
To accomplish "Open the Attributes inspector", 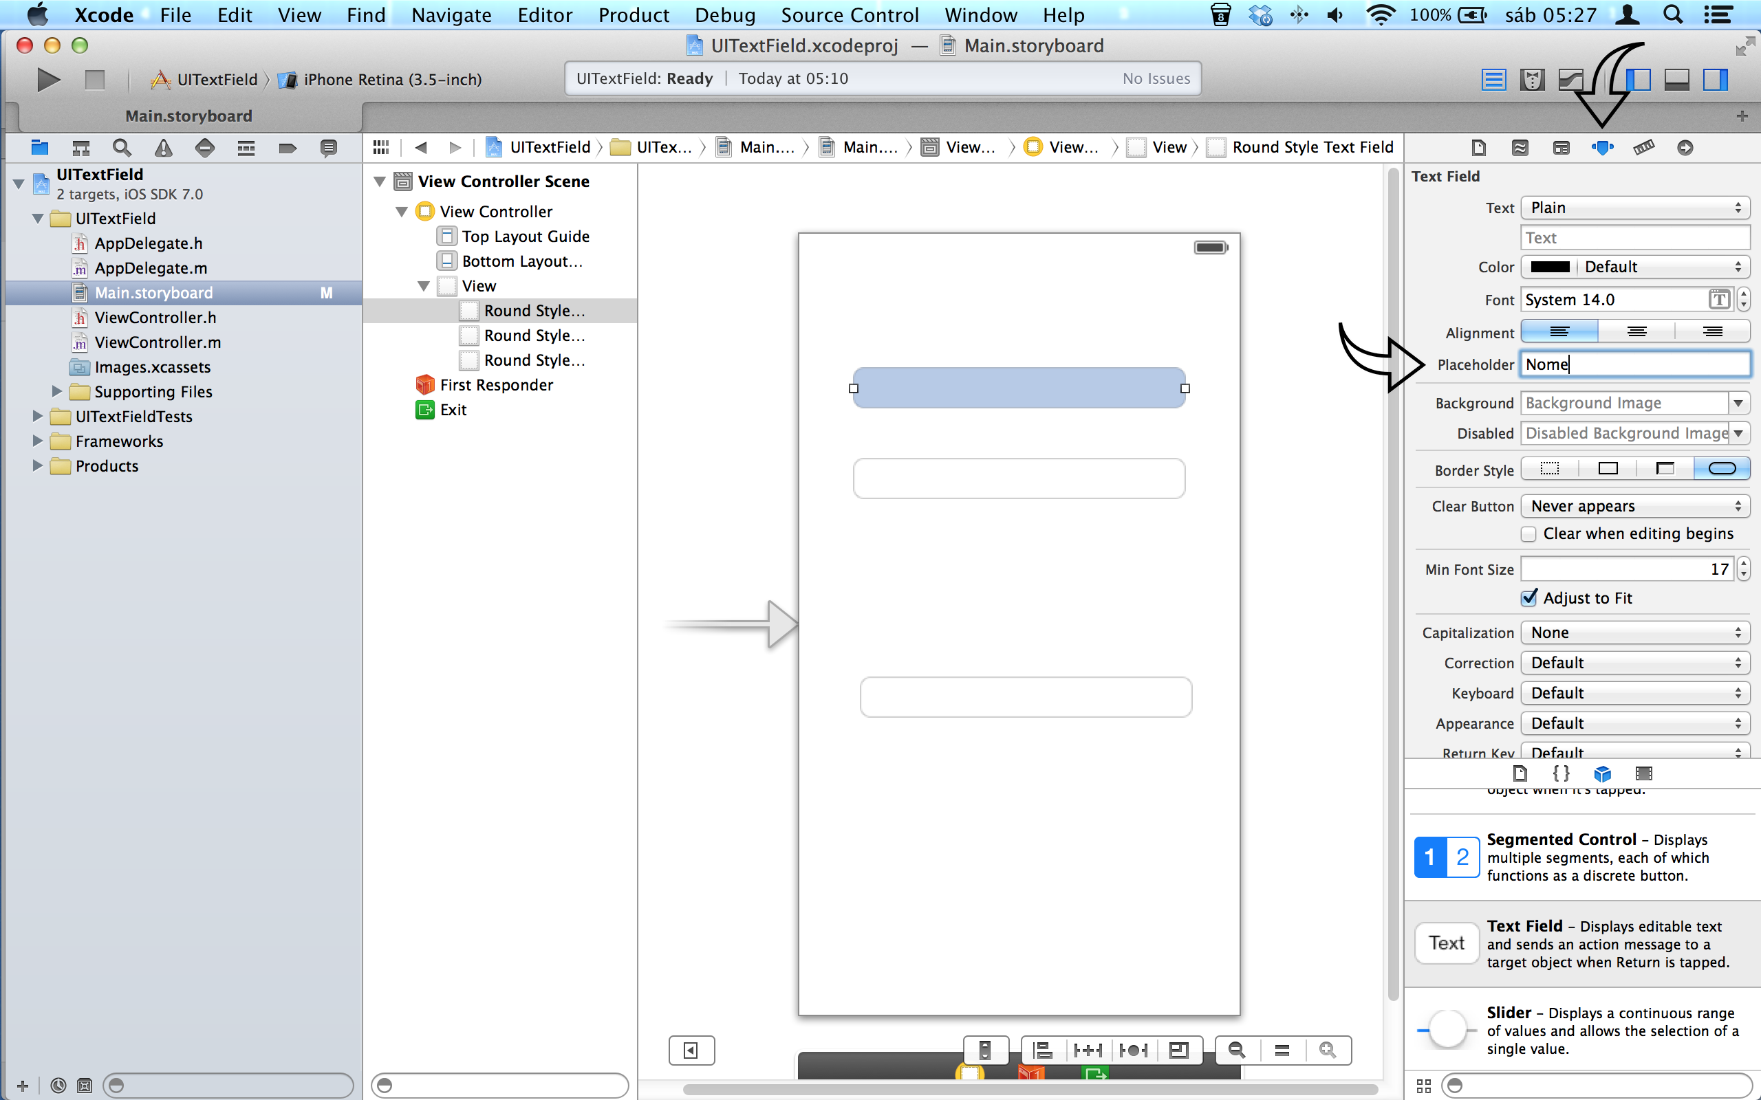I will pyautogui.click(x=1602, y=148).
